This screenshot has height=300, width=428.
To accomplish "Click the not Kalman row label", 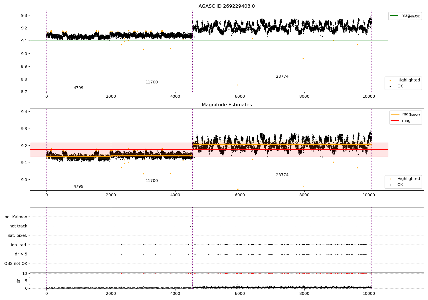I will click(16, 217).
